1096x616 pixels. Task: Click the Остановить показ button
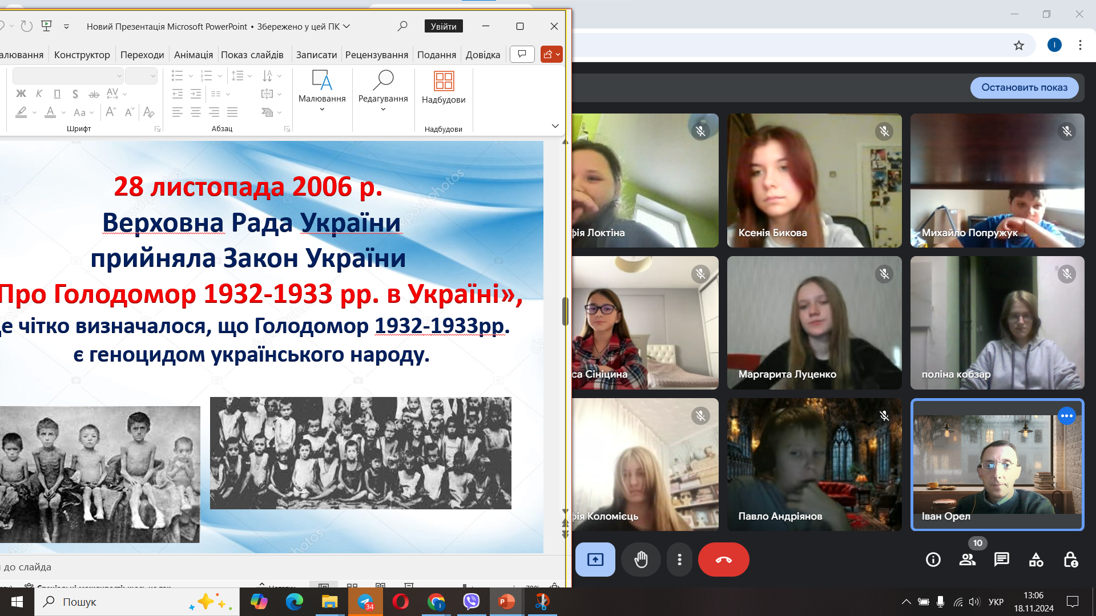tap(1024, 87)
